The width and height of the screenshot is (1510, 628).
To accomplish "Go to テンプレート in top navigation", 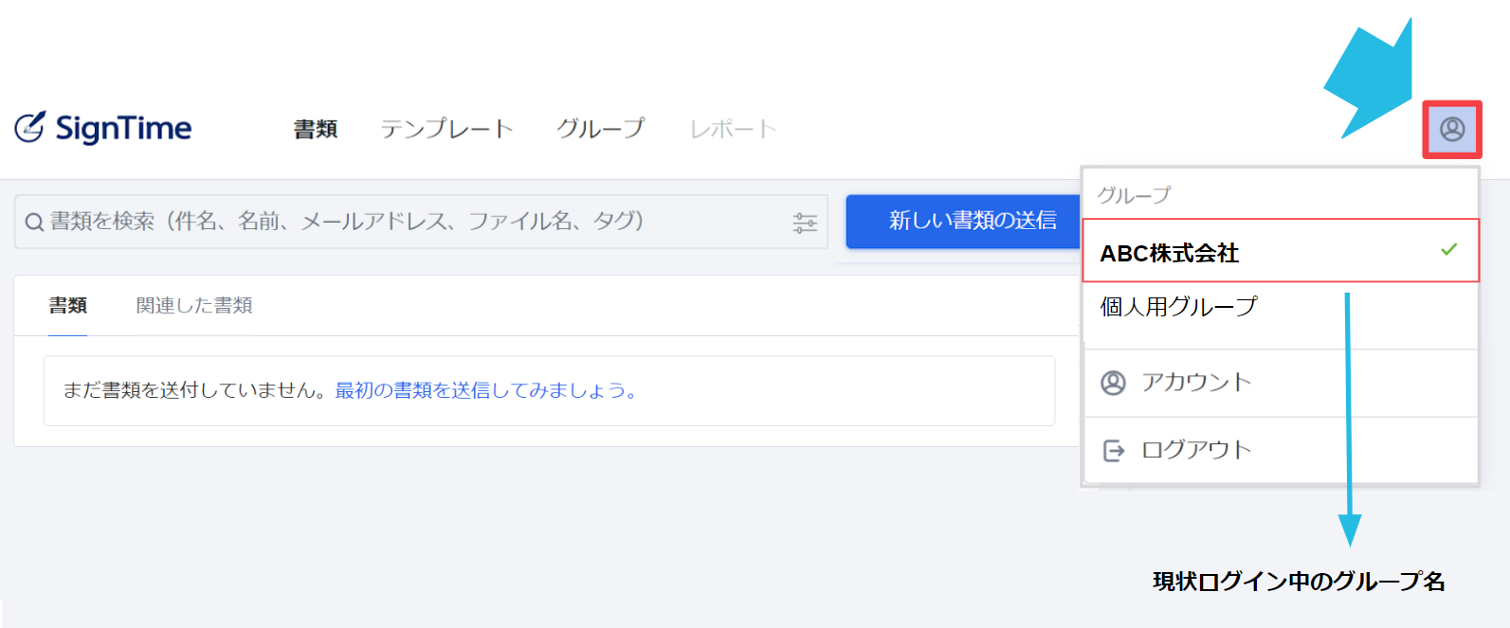I will coord(446,129).
